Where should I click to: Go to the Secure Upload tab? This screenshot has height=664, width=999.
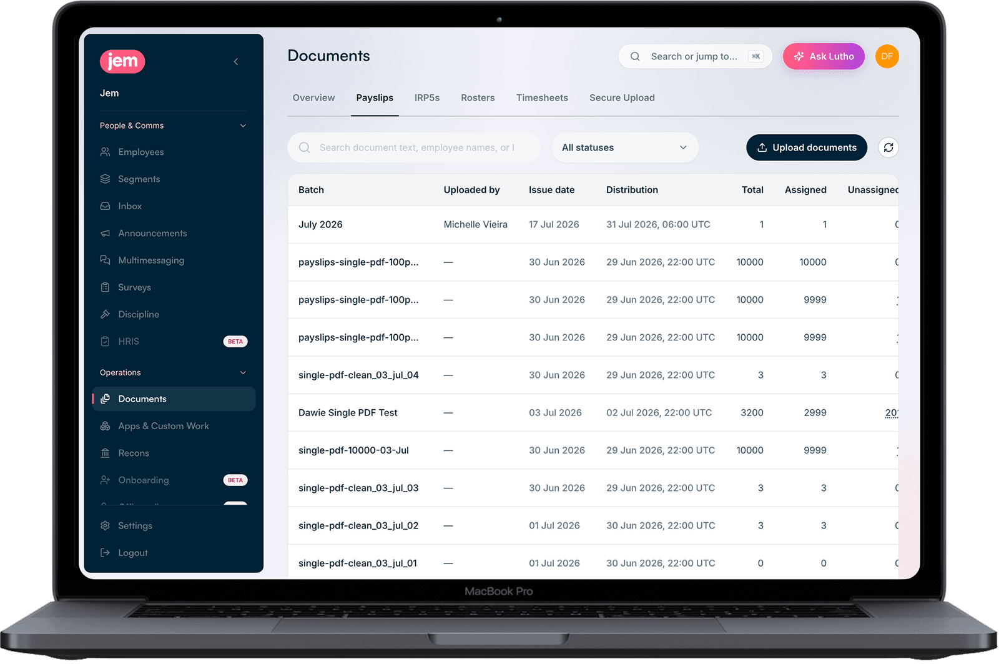tap(622, 97)
